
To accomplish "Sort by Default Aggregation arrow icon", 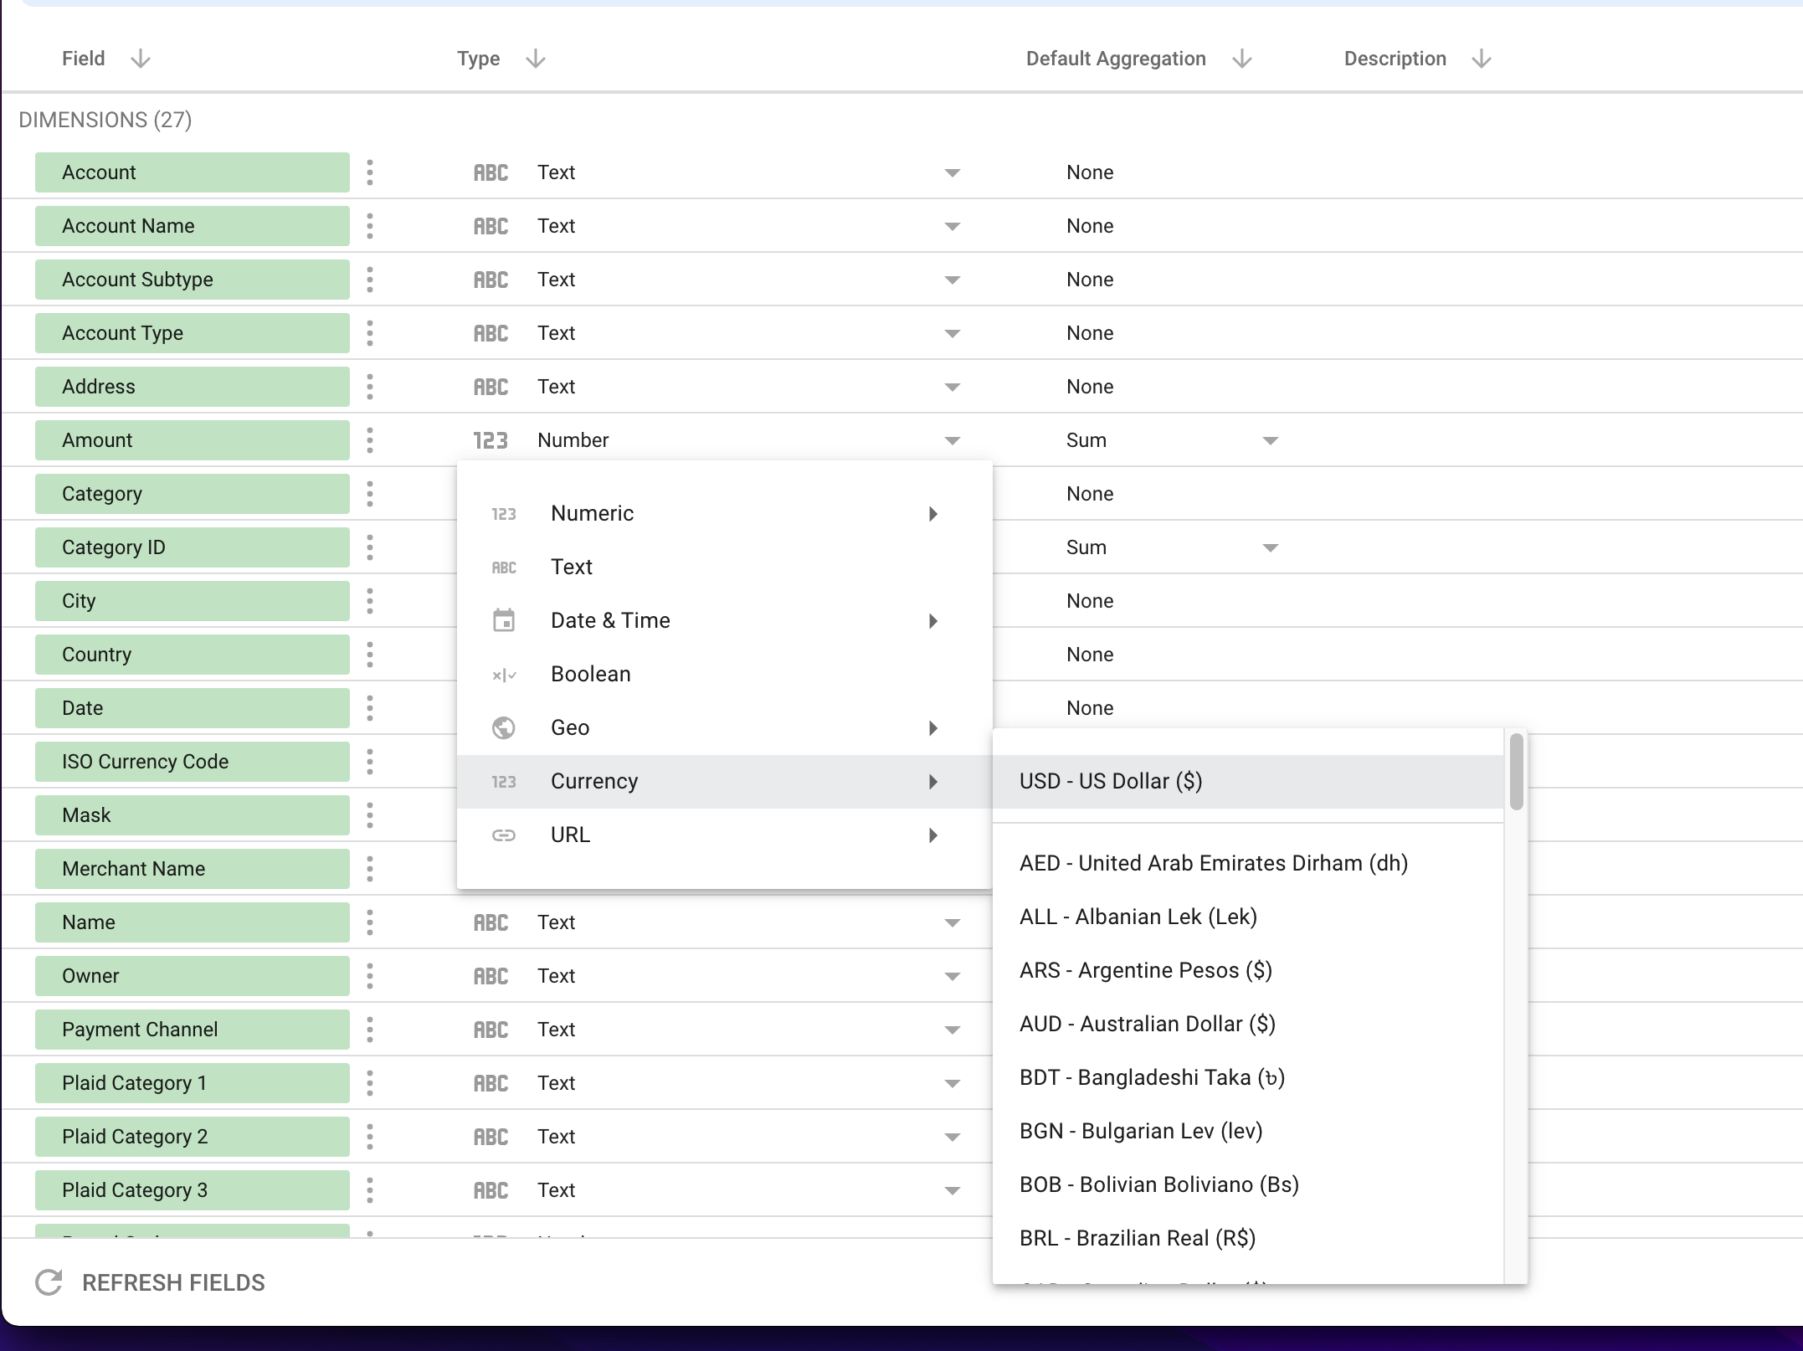I will coord(1242,59).
